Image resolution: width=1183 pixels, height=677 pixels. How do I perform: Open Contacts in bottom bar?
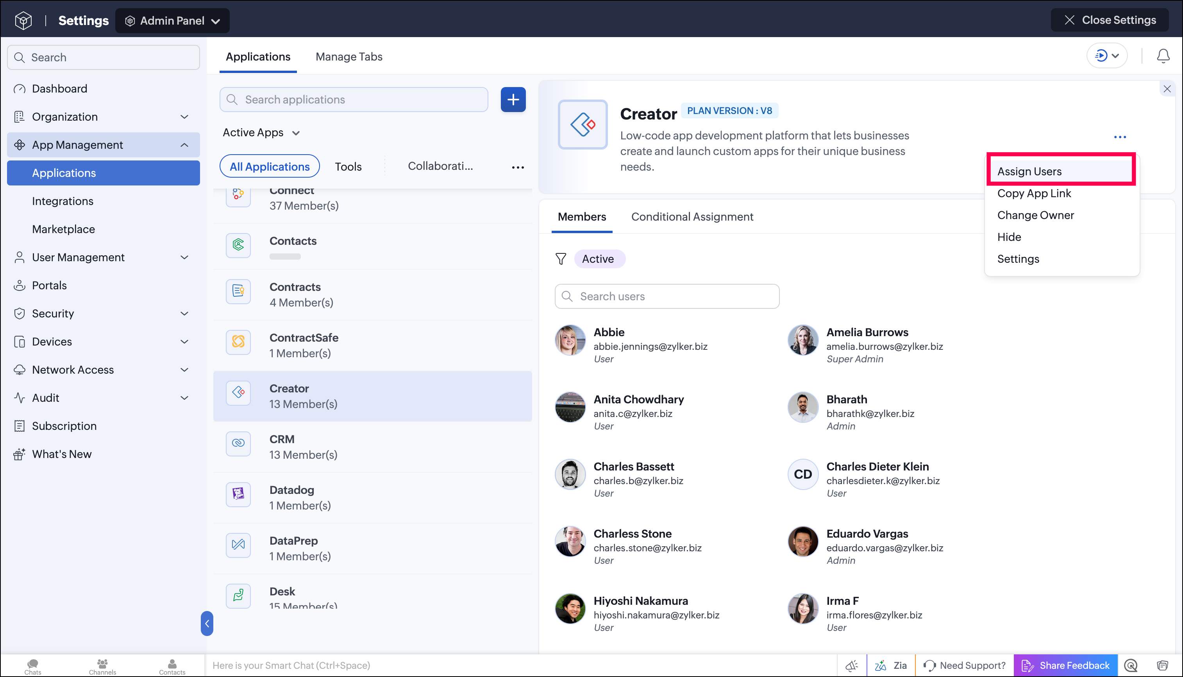point(172,666)
